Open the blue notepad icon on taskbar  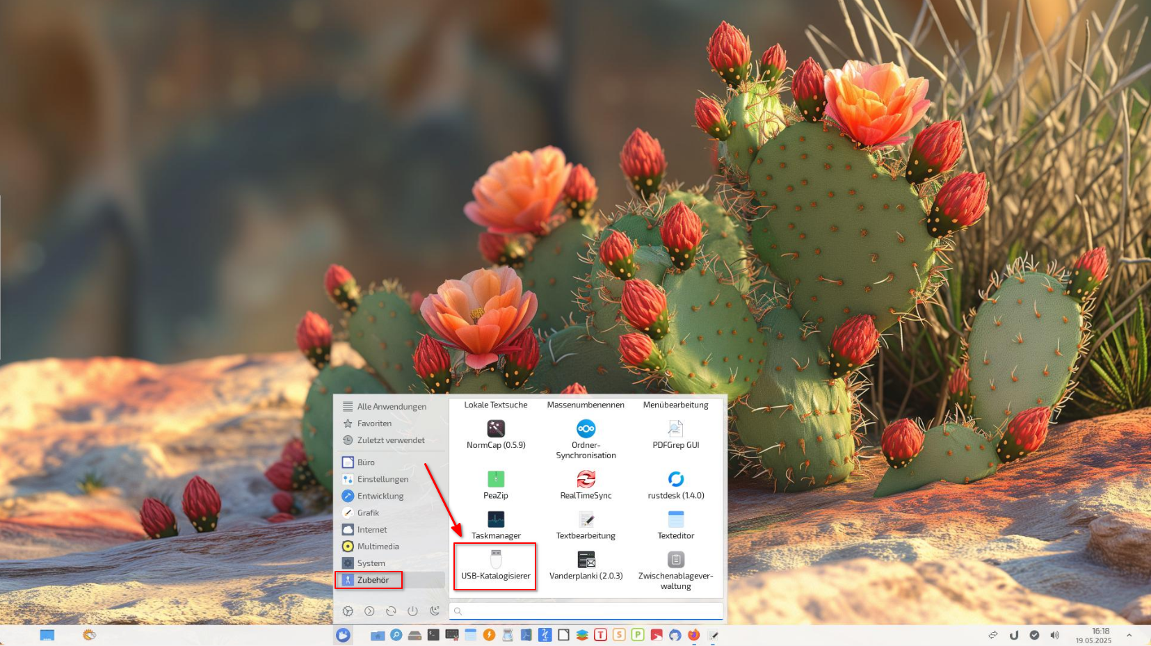pos(471,635)
